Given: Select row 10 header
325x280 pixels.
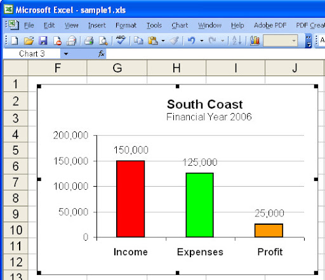Looking at the screenshot, I should pos(15,230).
